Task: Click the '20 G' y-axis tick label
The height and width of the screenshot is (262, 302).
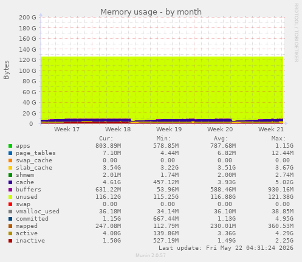Action: point(29,113)
